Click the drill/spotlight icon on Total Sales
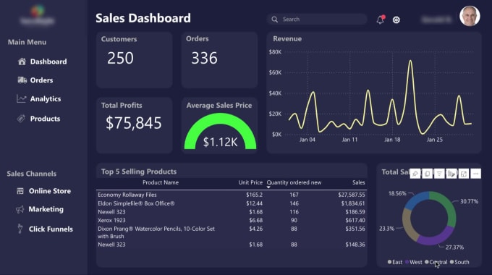 click(451, 174)
